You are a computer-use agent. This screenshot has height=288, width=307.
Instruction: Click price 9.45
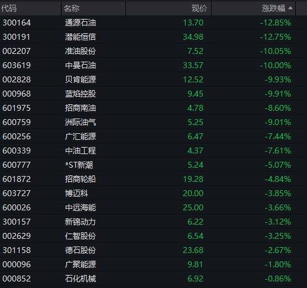[x=195, y=94]
